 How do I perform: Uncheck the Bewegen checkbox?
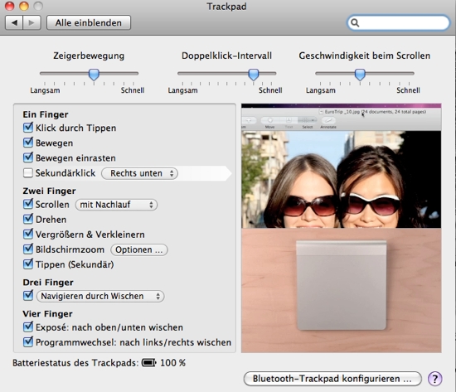(x=28, y=143)
